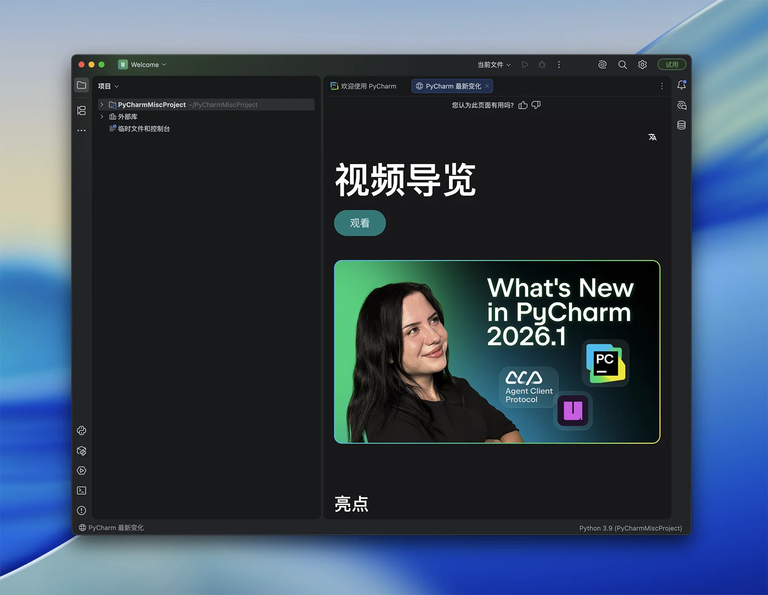Open the Problems tool window
Image resolution: width=768 pixels, height=595 pixels.
[x=81, y=511]
